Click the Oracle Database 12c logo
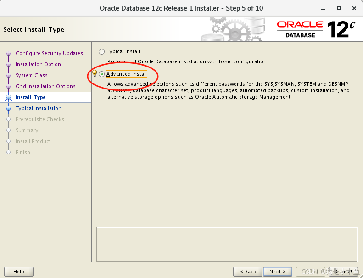The image size is (363, 278). [x=316, y=29]
